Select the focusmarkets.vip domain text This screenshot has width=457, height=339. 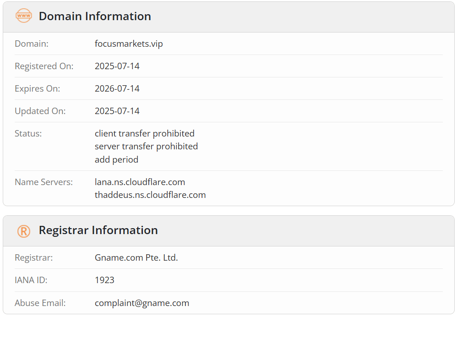(129, 44)
